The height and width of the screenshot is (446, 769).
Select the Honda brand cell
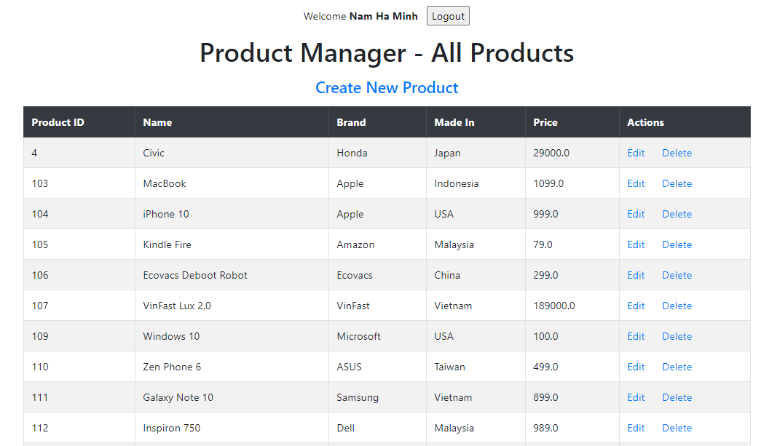tap(377, 153)
